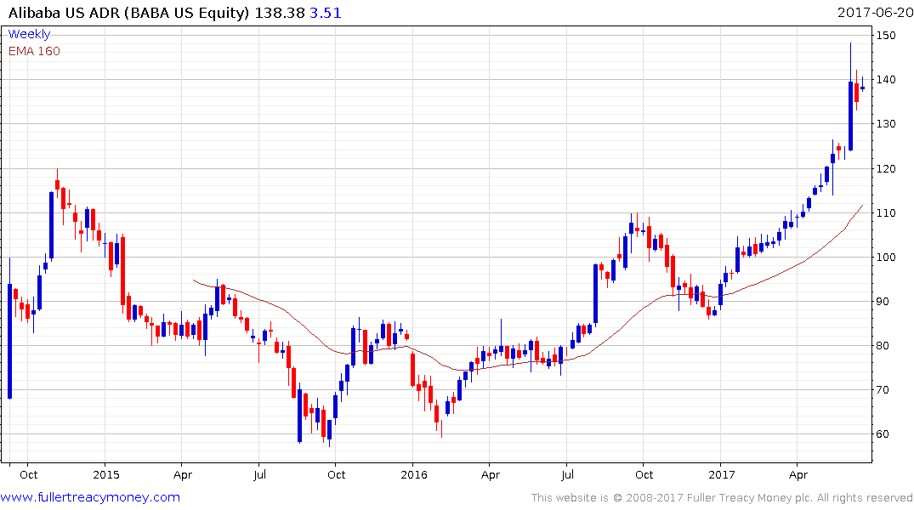Screen dimensions: 914x510
Task: Click the 60 price axis label
Action: tap(883, 434)
